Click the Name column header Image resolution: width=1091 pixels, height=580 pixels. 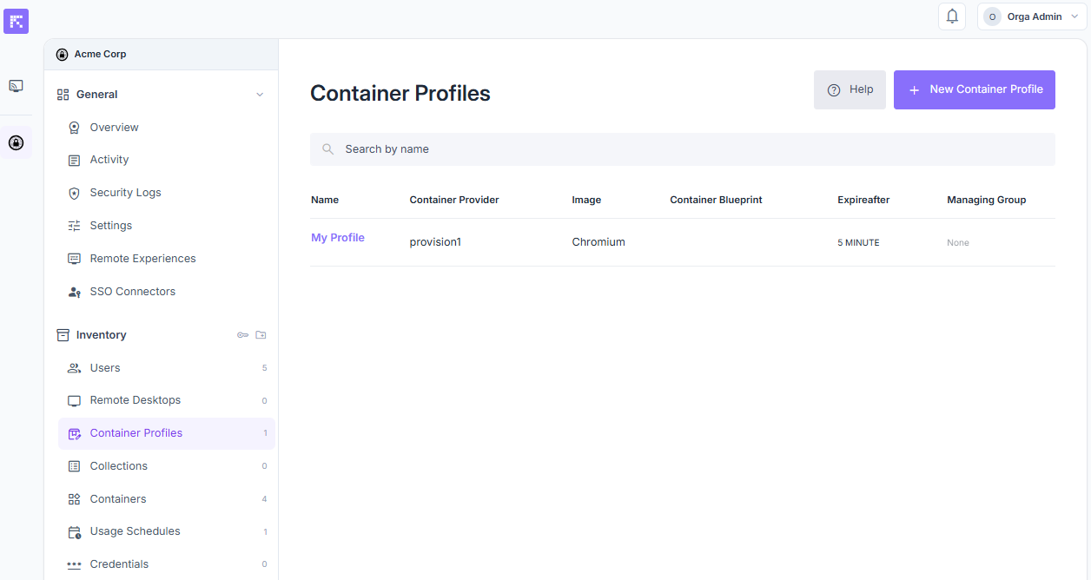325,200
